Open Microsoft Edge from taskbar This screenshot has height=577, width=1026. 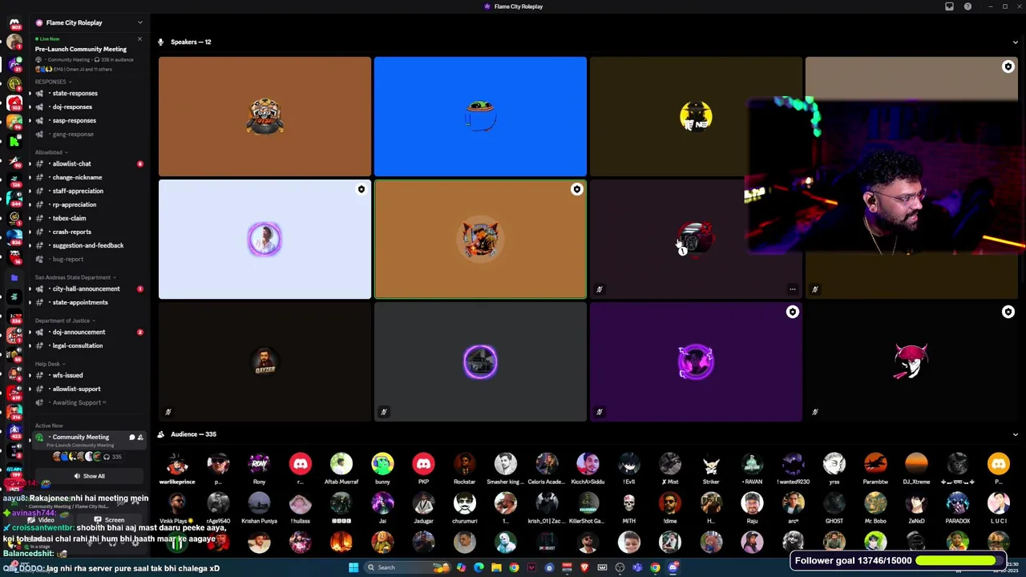479,567
